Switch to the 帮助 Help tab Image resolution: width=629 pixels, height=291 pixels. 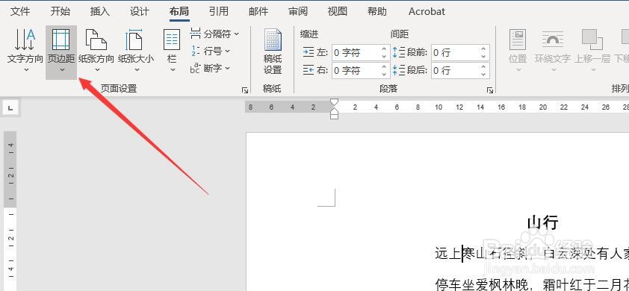tap(377, 12)
